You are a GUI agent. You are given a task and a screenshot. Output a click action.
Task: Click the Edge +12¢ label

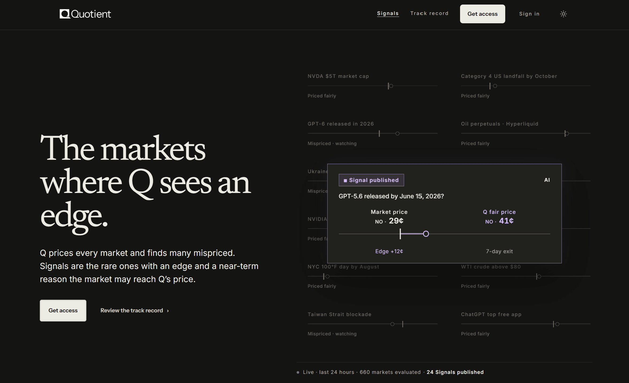[389, 251]
